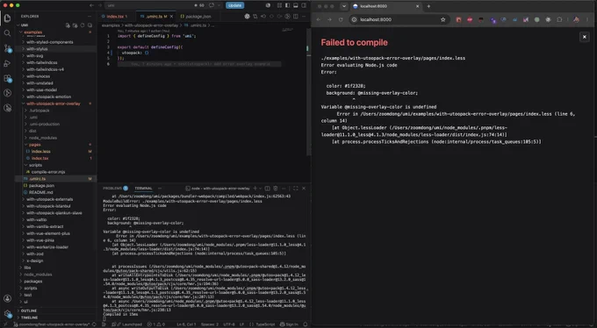Click the New File icon in Explorer
The height and width of the screenshot is (328, 597).
pos(68,25)
